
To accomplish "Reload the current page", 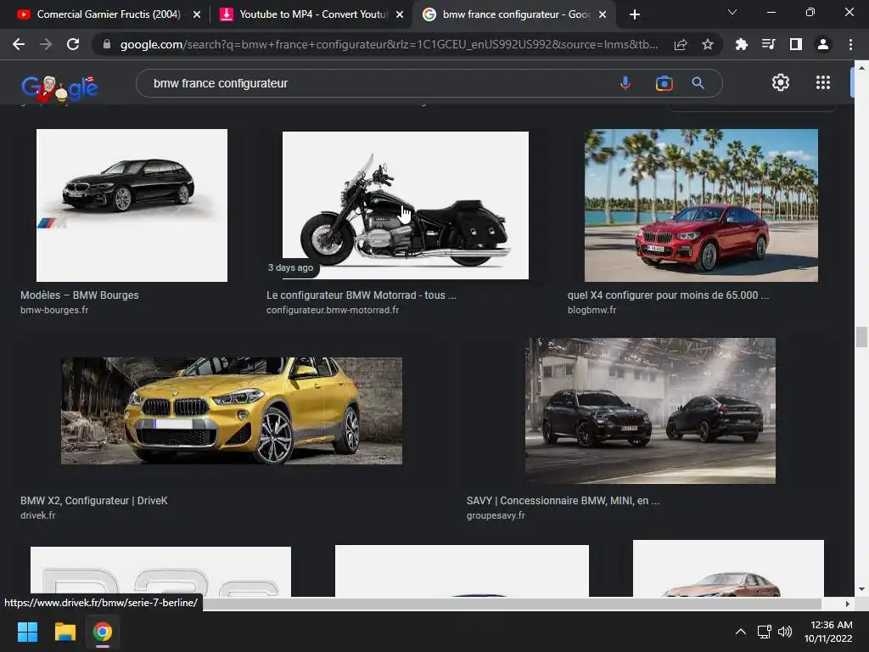I will tap(73, 44).
